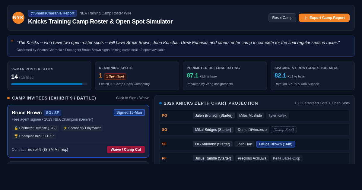Click the '+1.1 vs base' delta text
362x190 pixels.
(296, 77)
